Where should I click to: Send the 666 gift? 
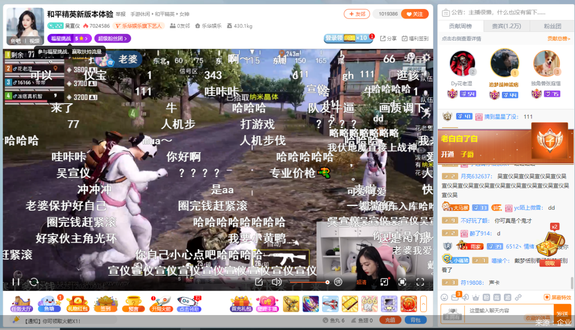(369, 304)
